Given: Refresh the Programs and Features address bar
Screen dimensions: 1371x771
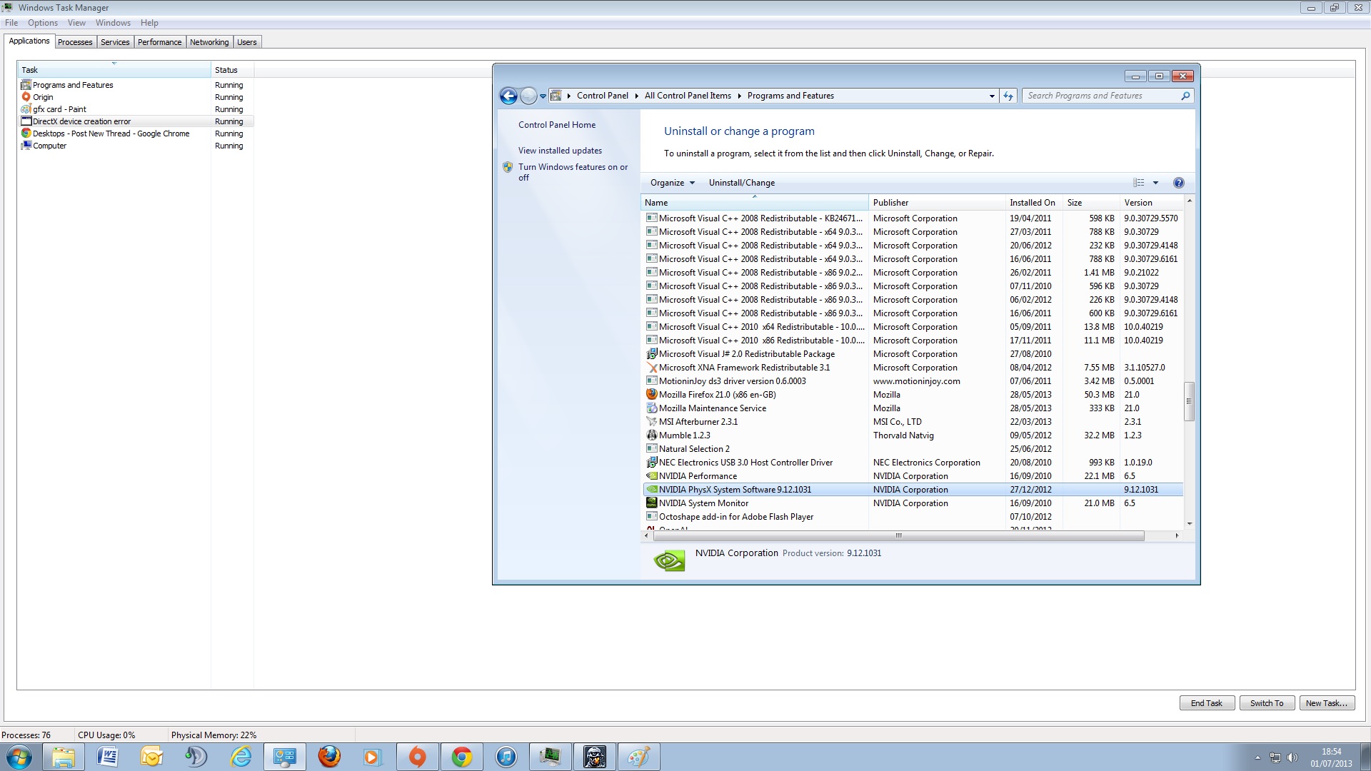Looking at the screenshot, I should (x=1008, y=96).
